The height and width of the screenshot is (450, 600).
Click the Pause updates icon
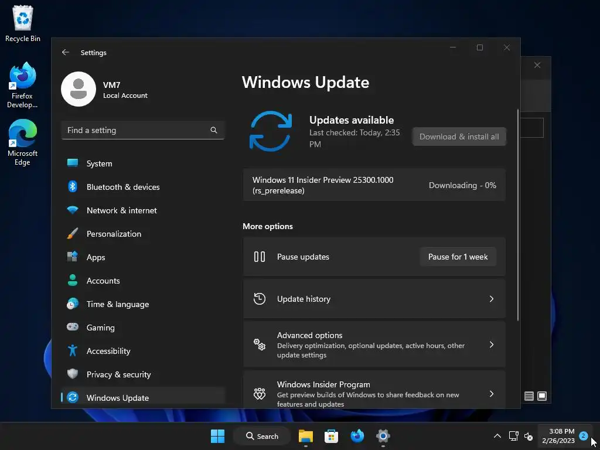click(x=260, y=257)
